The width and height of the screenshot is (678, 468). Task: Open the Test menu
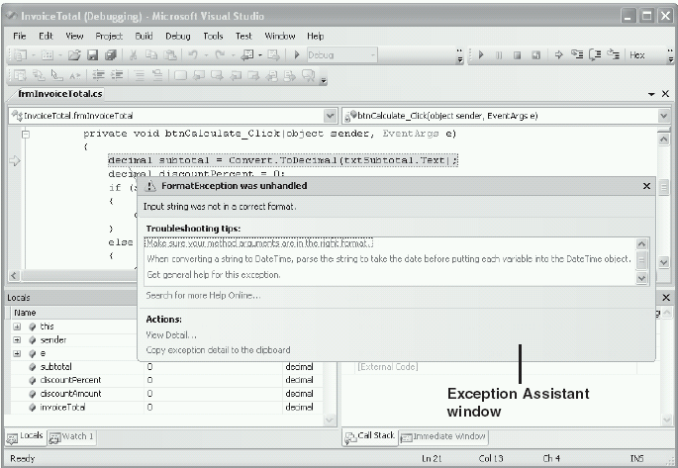tap(243, 36)
